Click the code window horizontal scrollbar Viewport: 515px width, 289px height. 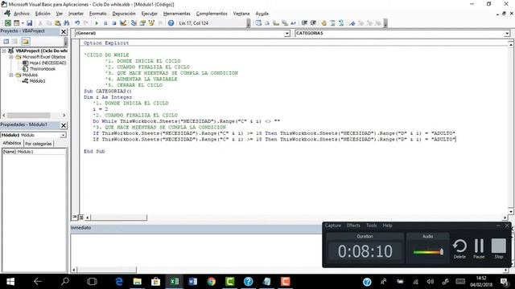119,218
